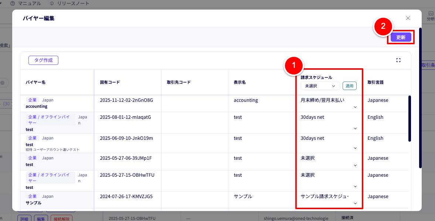Click the 更新 button
Image resolution: width=435 pixels, height=221 pixels.
pyautogui.click(x=401, y=37)
